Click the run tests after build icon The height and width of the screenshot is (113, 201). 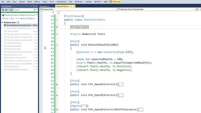tap(3, 10)
